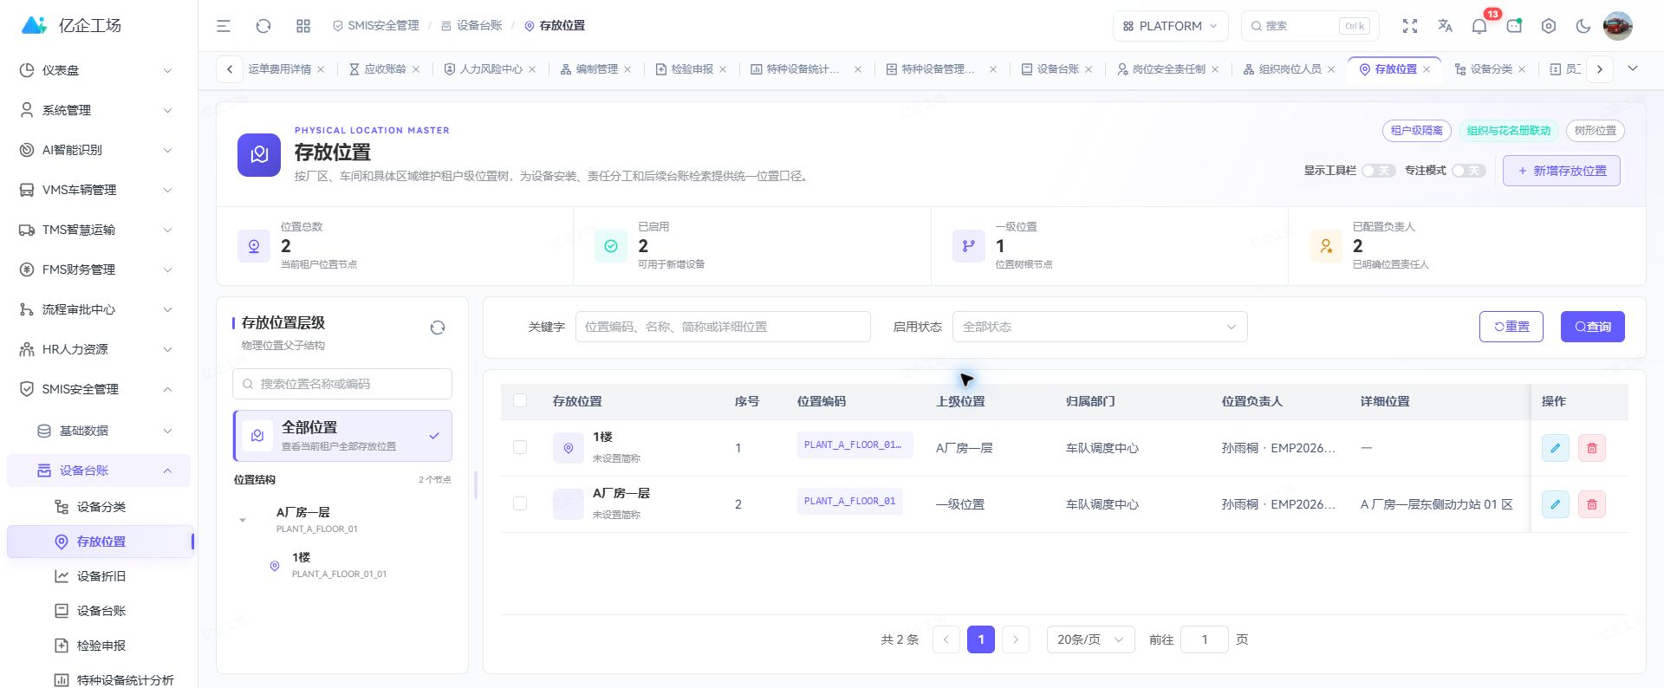1664x688 pixels.
Task: Refresh the 存放位置层级 tree
Action: (438, 328)
